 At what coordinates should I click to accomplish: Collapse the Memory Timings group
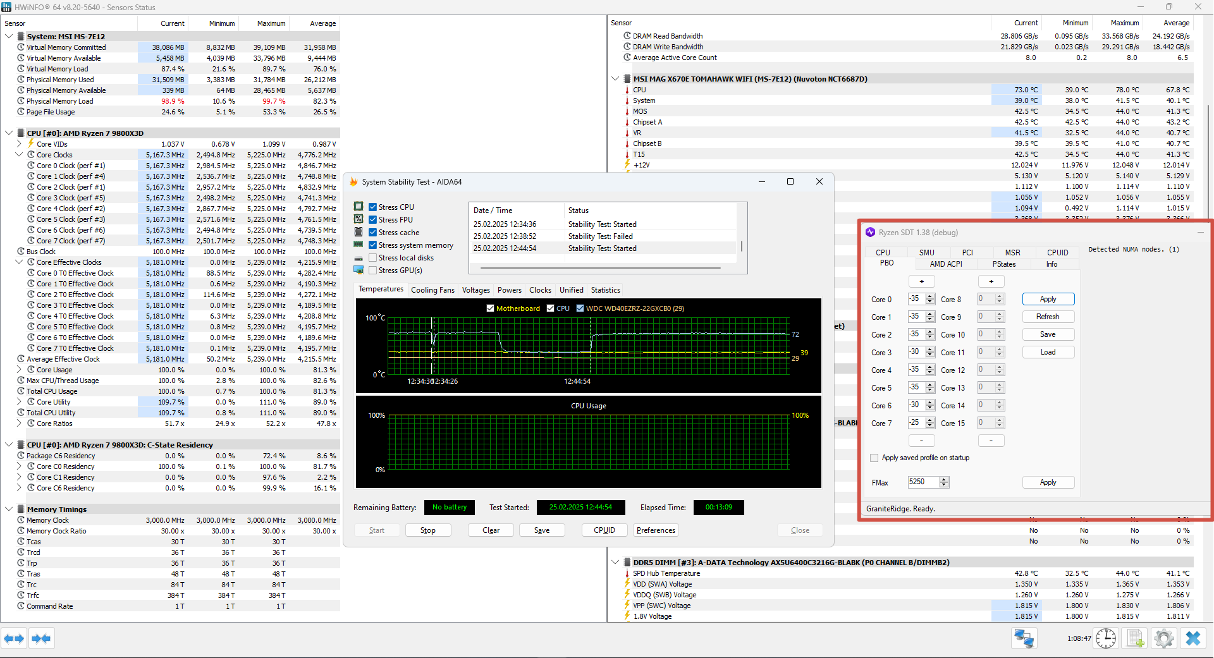[x=9, y=509]
